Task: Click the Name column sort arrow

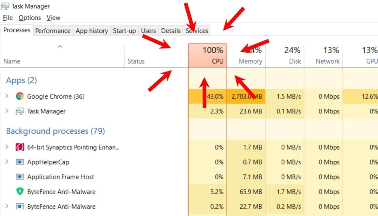Action: pos(60,46)
